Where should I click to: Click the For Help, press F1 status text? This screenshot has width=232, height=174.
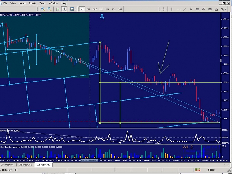(9, 170)
